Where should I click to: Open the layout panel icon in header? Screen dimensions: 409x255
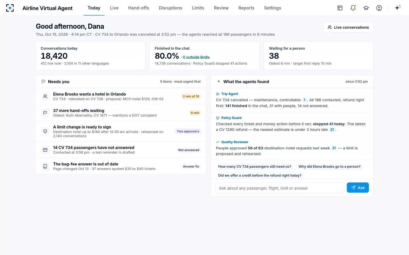coord(340,8)
